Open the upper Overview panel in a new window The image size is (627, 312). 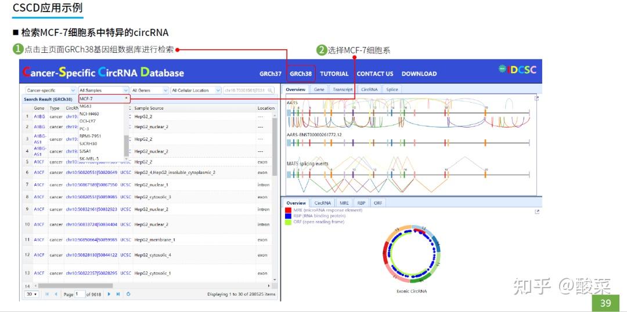tap(537, 98)
